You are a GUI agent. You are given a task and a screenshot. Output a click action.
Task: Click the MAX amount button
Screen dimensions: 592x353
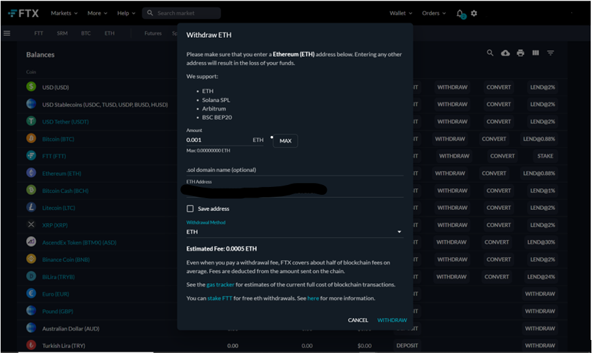point(286,141)
